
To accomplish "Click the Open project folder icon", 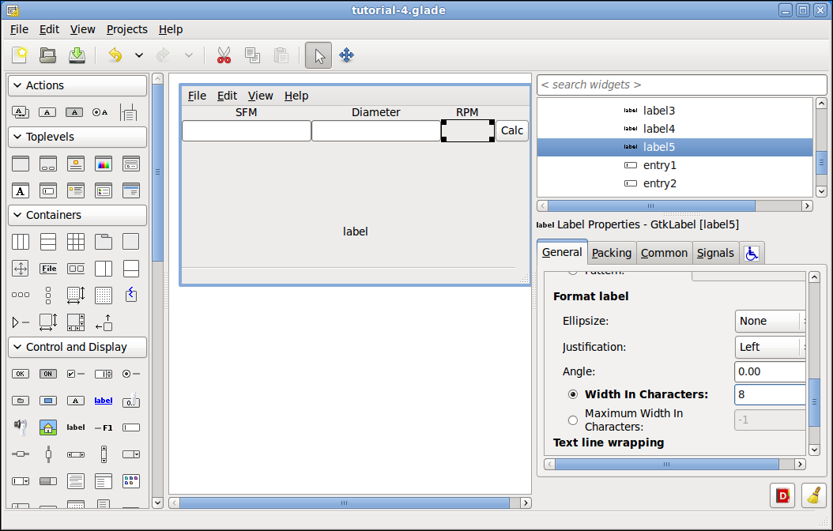I will (x=47, y=55).
